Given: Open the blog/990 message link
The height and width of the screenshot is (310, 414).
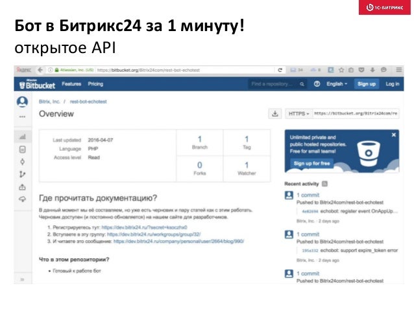Looking at the screenshot, I should pos(178,241).
